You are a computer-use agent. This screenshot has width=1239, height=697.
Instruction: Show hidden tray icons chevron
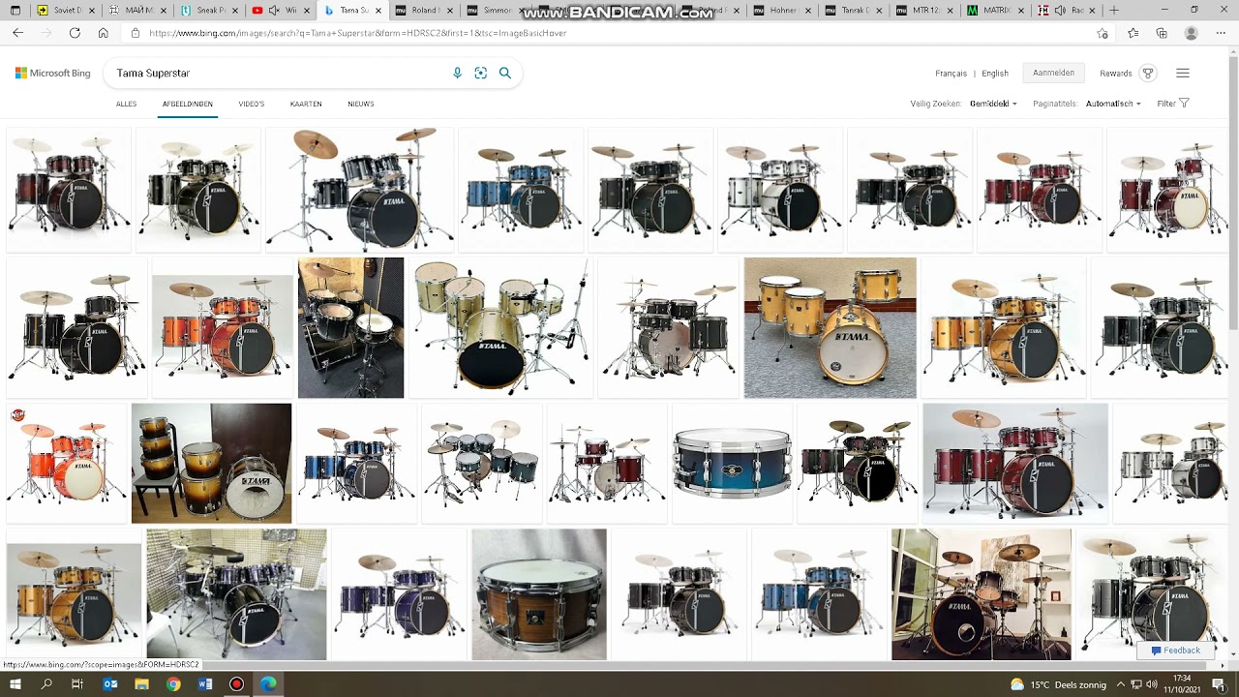pyautogui.click(x=1121, y=684)
